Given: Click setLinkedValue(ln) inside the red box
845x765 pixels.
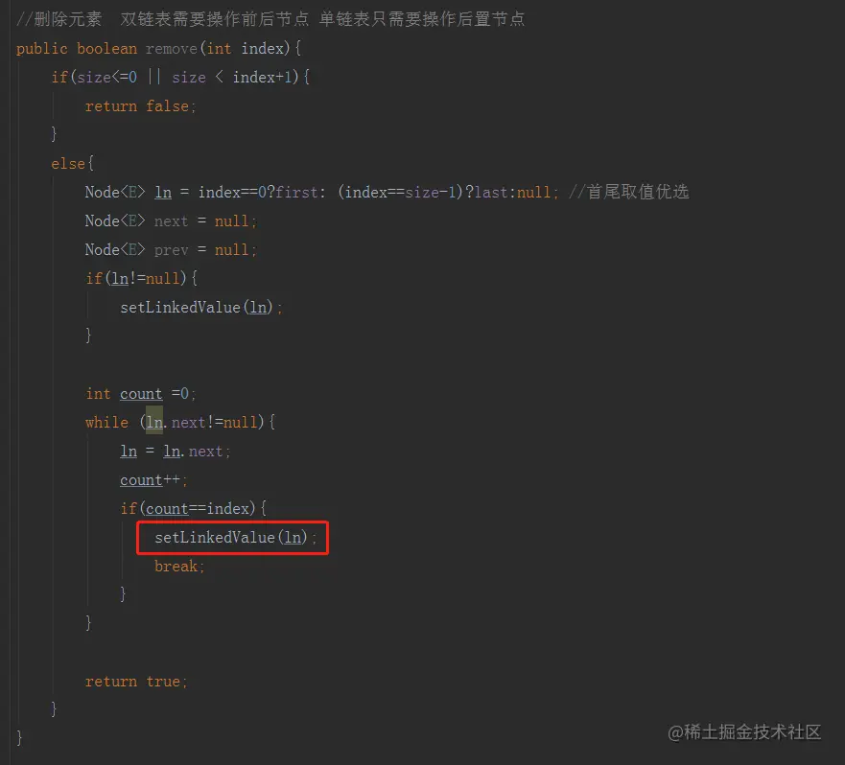Looking at the screenshot, I should click(x=236, y=537).
